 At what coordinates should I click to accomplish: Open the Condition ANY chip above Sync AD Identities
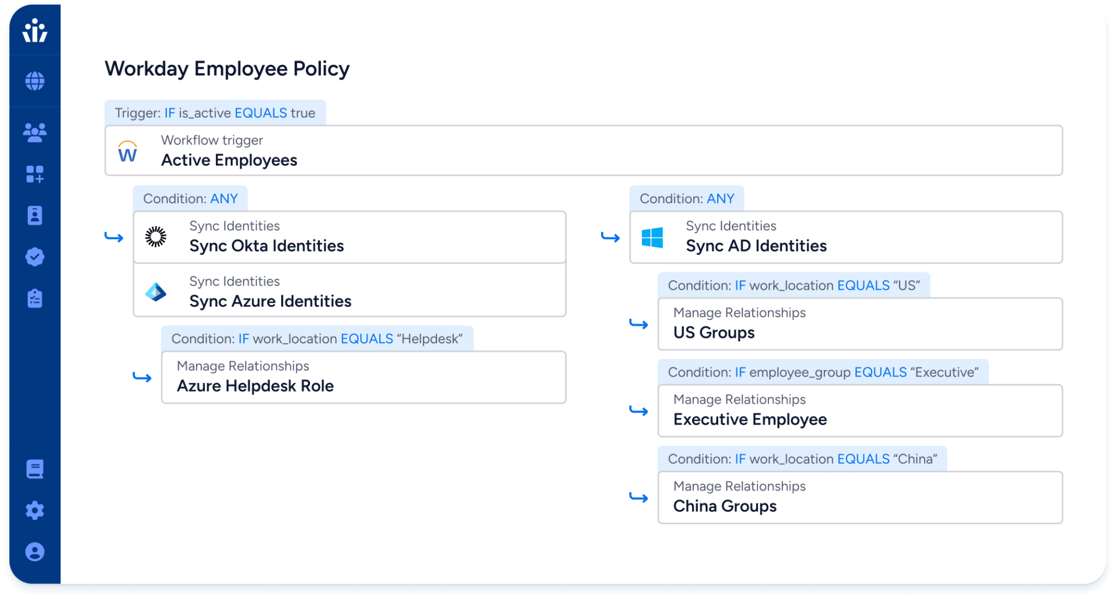(687, 198)
